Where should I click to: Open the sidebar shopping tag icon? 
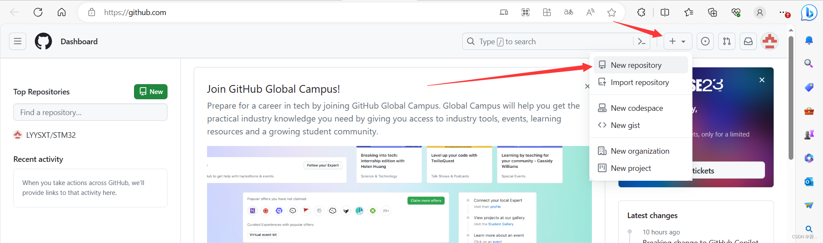click(809, 87)
